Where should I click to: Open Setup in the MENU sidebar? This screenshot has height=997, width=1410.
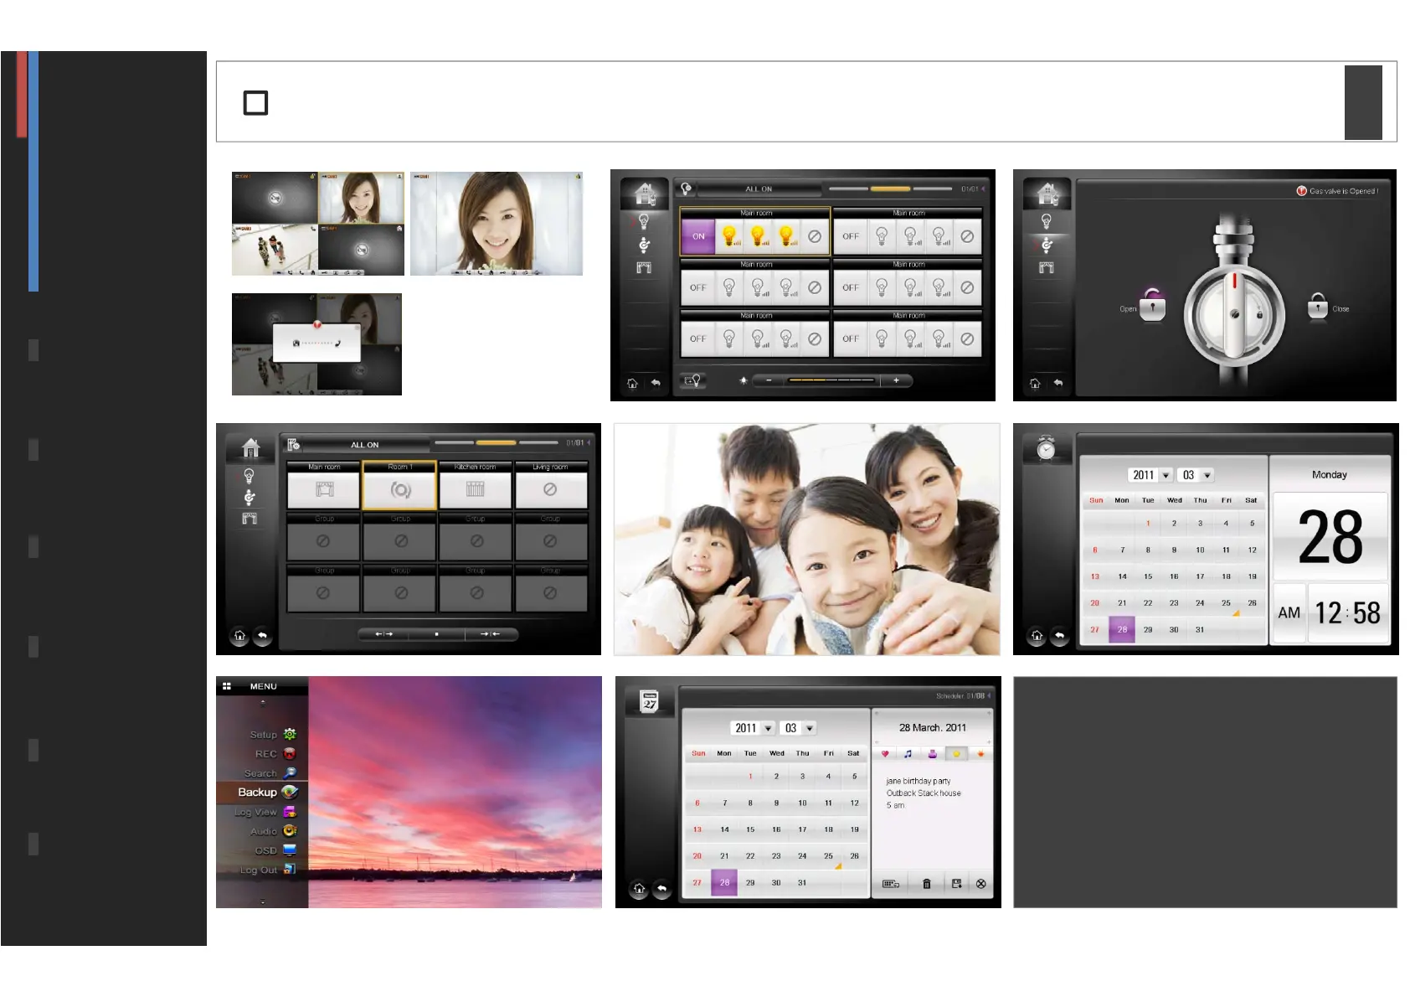coord(273,735)
